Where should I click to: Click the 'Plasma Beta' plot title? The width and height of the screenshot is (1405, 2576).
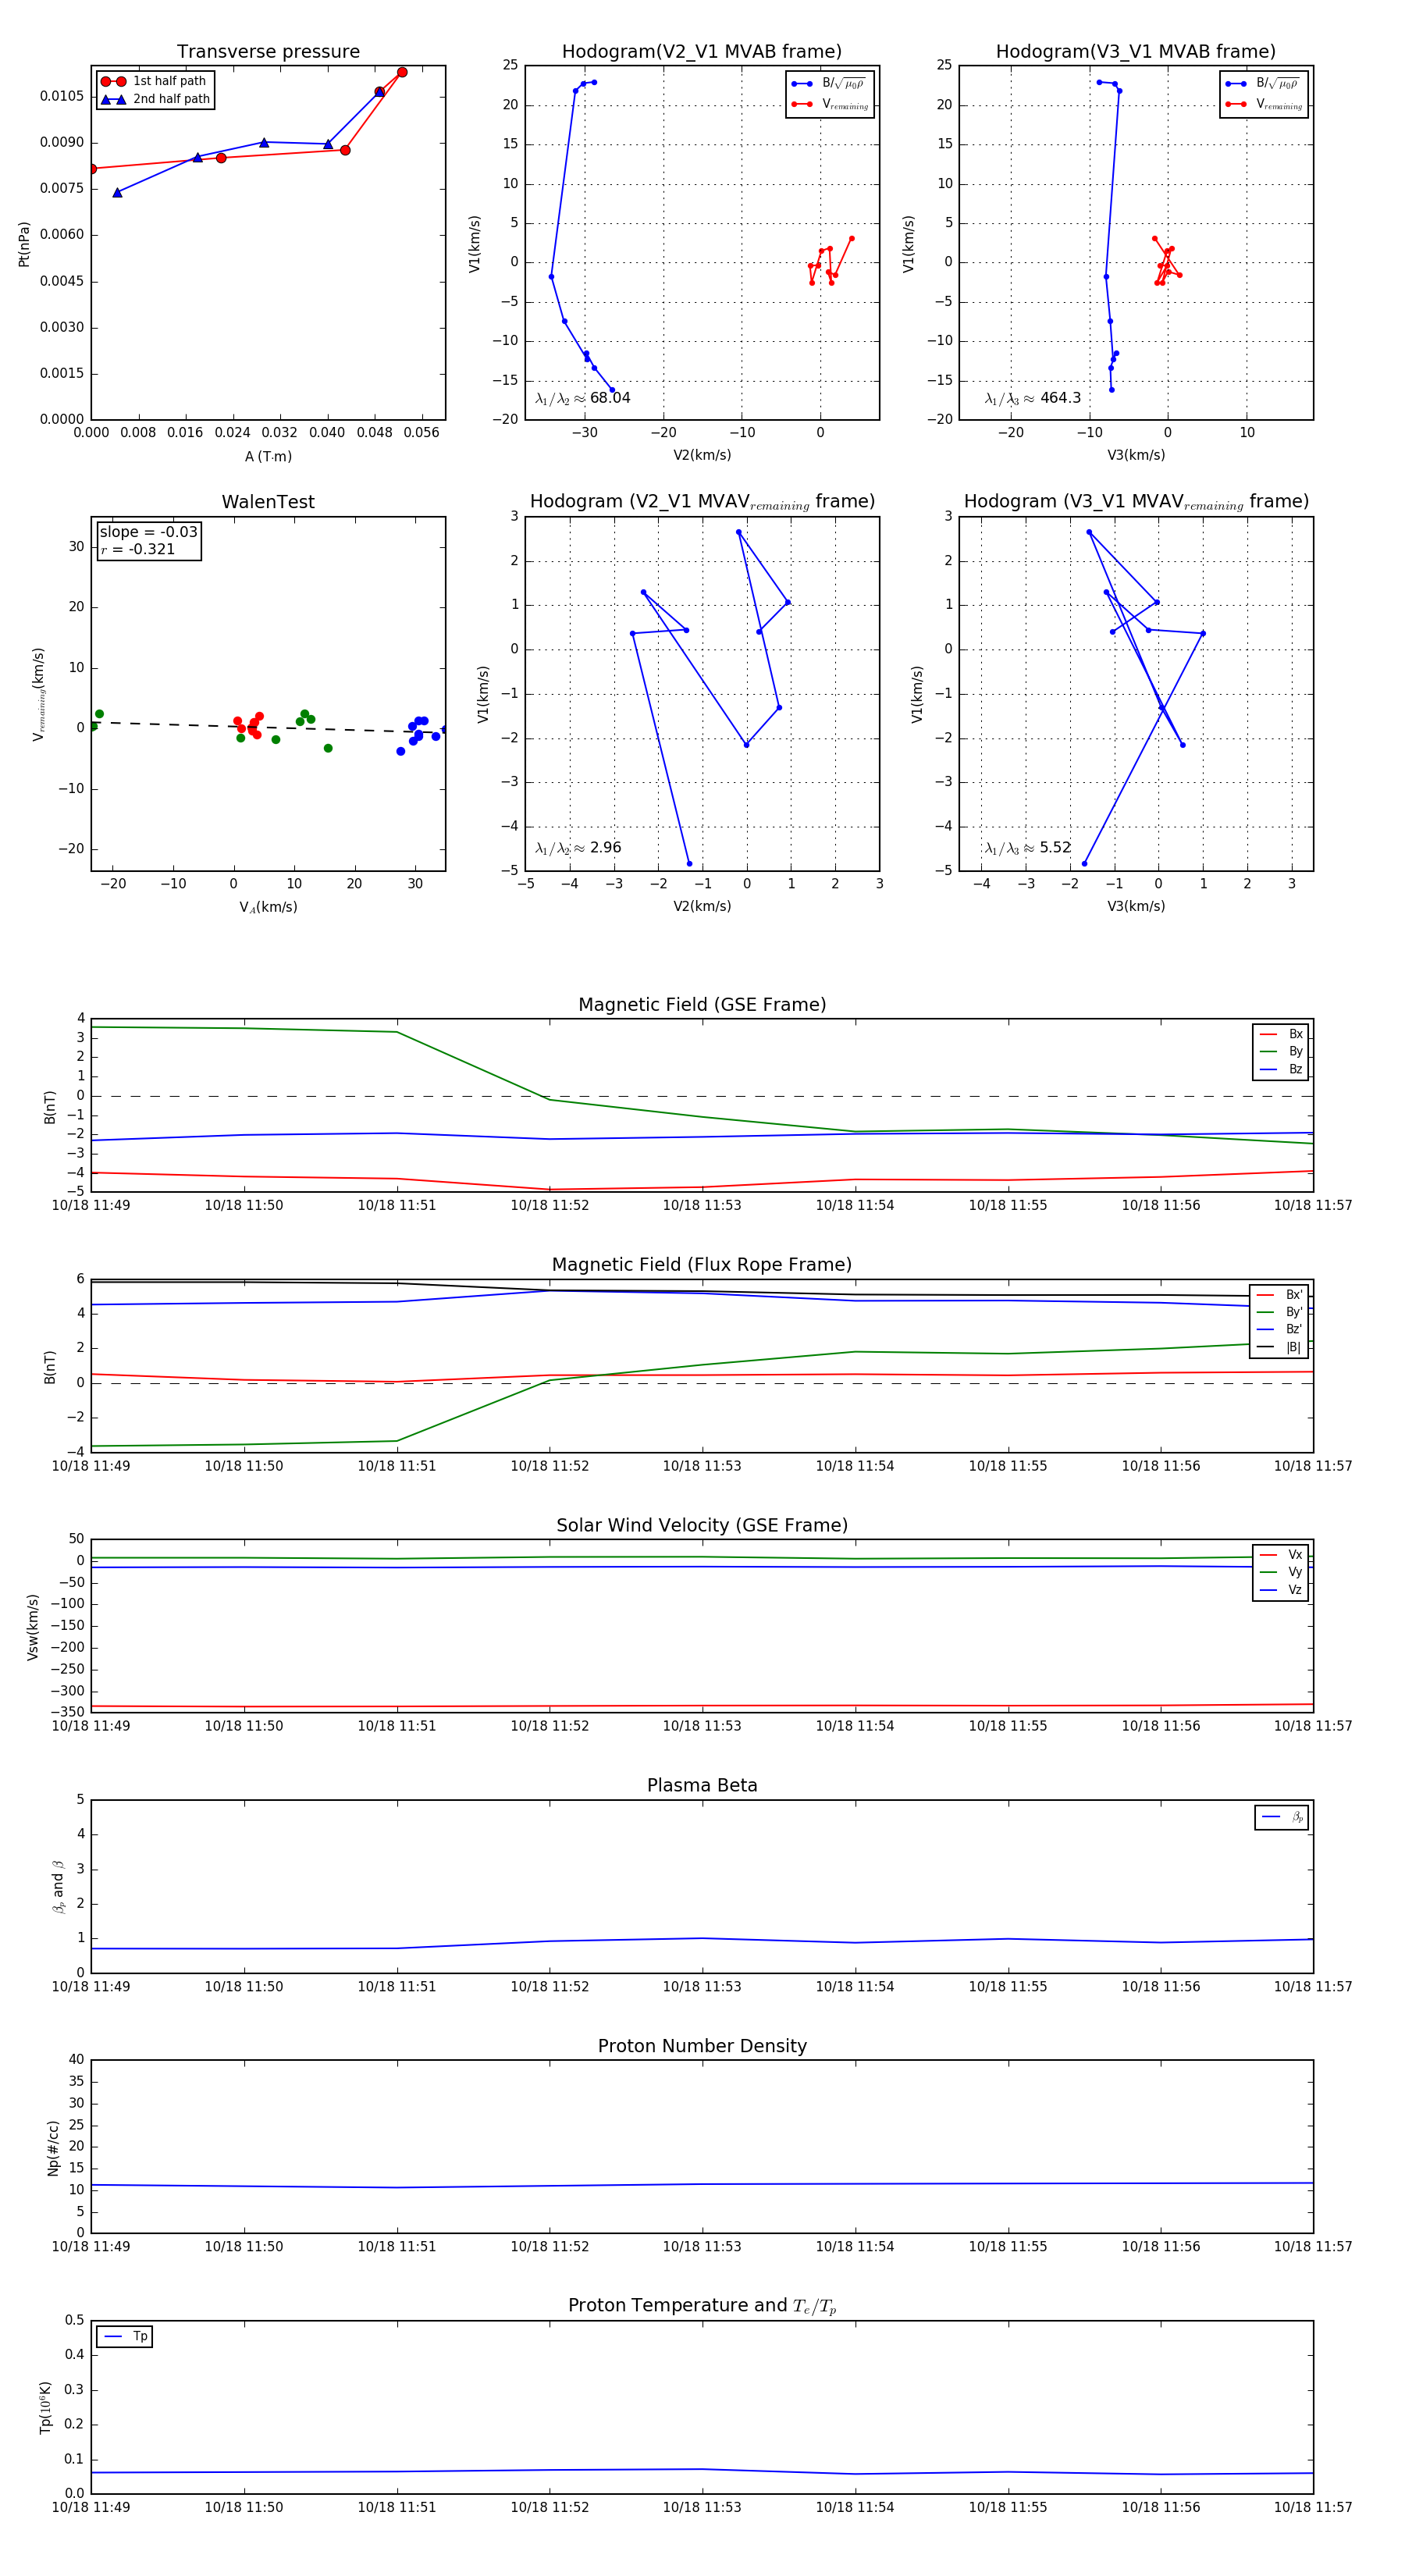pyautogui.click(x=702, y=1785)
